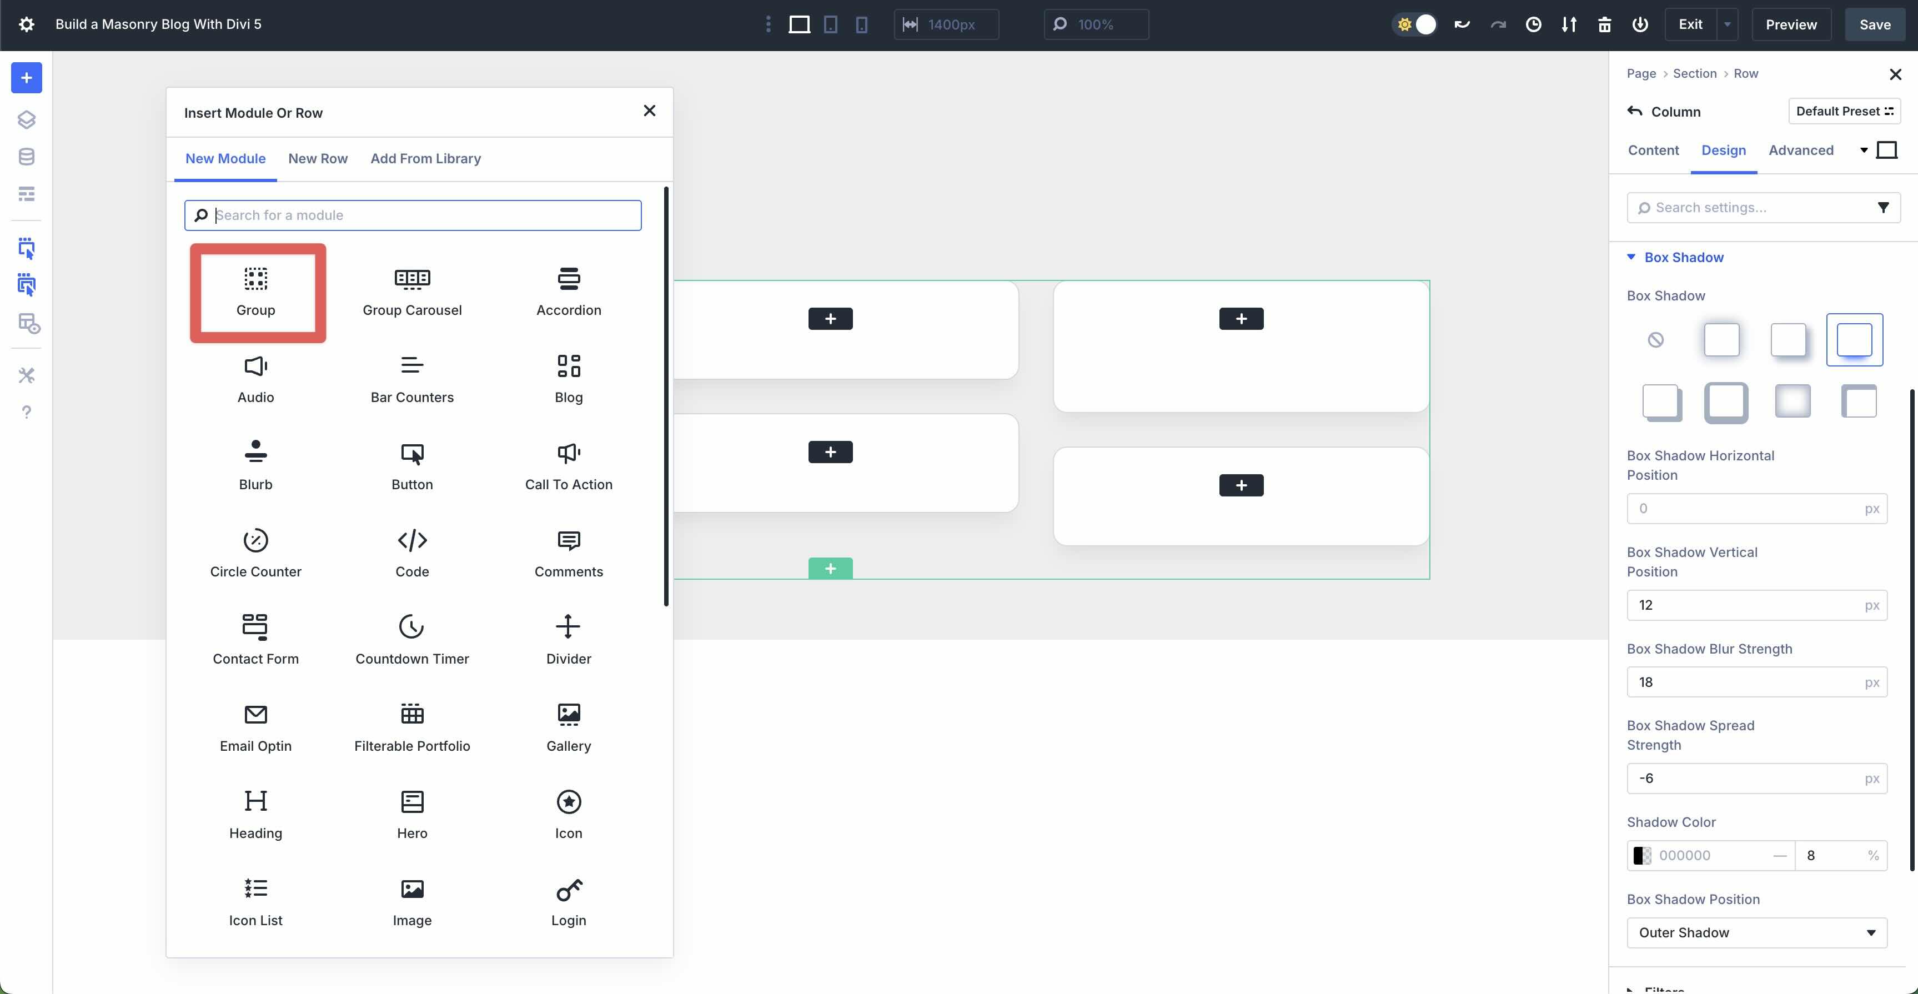Open the Advanced tab in settings
The height and width of the screenshot is (994, 1918).
click(1800, 150)
